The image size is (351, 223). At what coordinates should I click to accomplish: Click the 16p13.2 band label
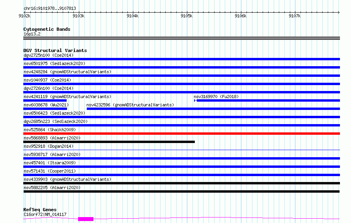click(x=32, y=34)
